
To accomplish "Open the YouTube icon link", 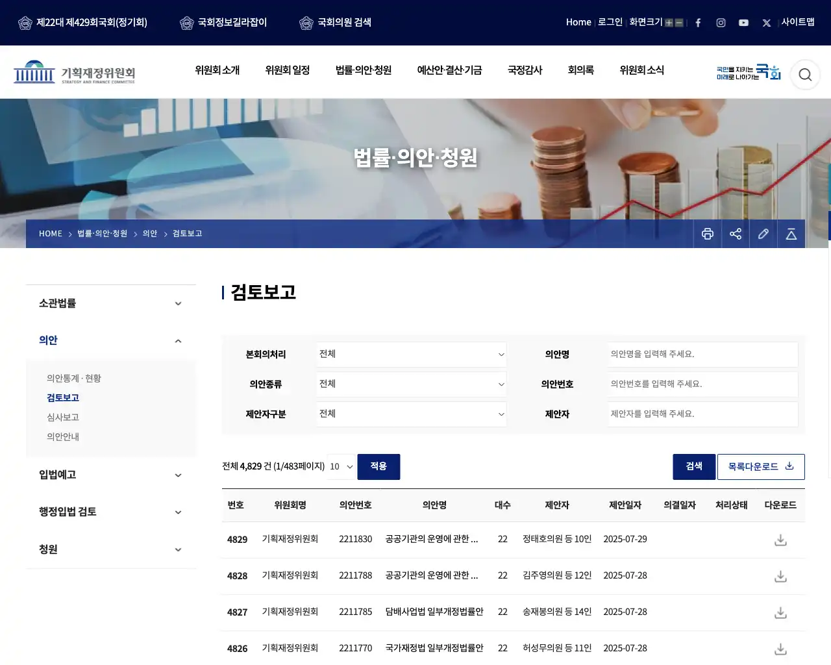I will 743,23.
